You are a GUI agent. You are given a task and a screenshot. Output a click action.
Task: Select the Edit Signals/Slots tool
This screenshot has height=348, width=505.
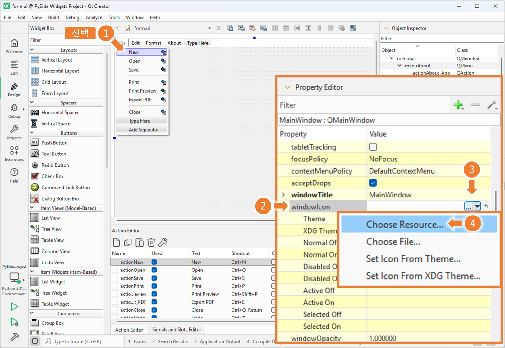pyautogui.click(x=241, y=28)
